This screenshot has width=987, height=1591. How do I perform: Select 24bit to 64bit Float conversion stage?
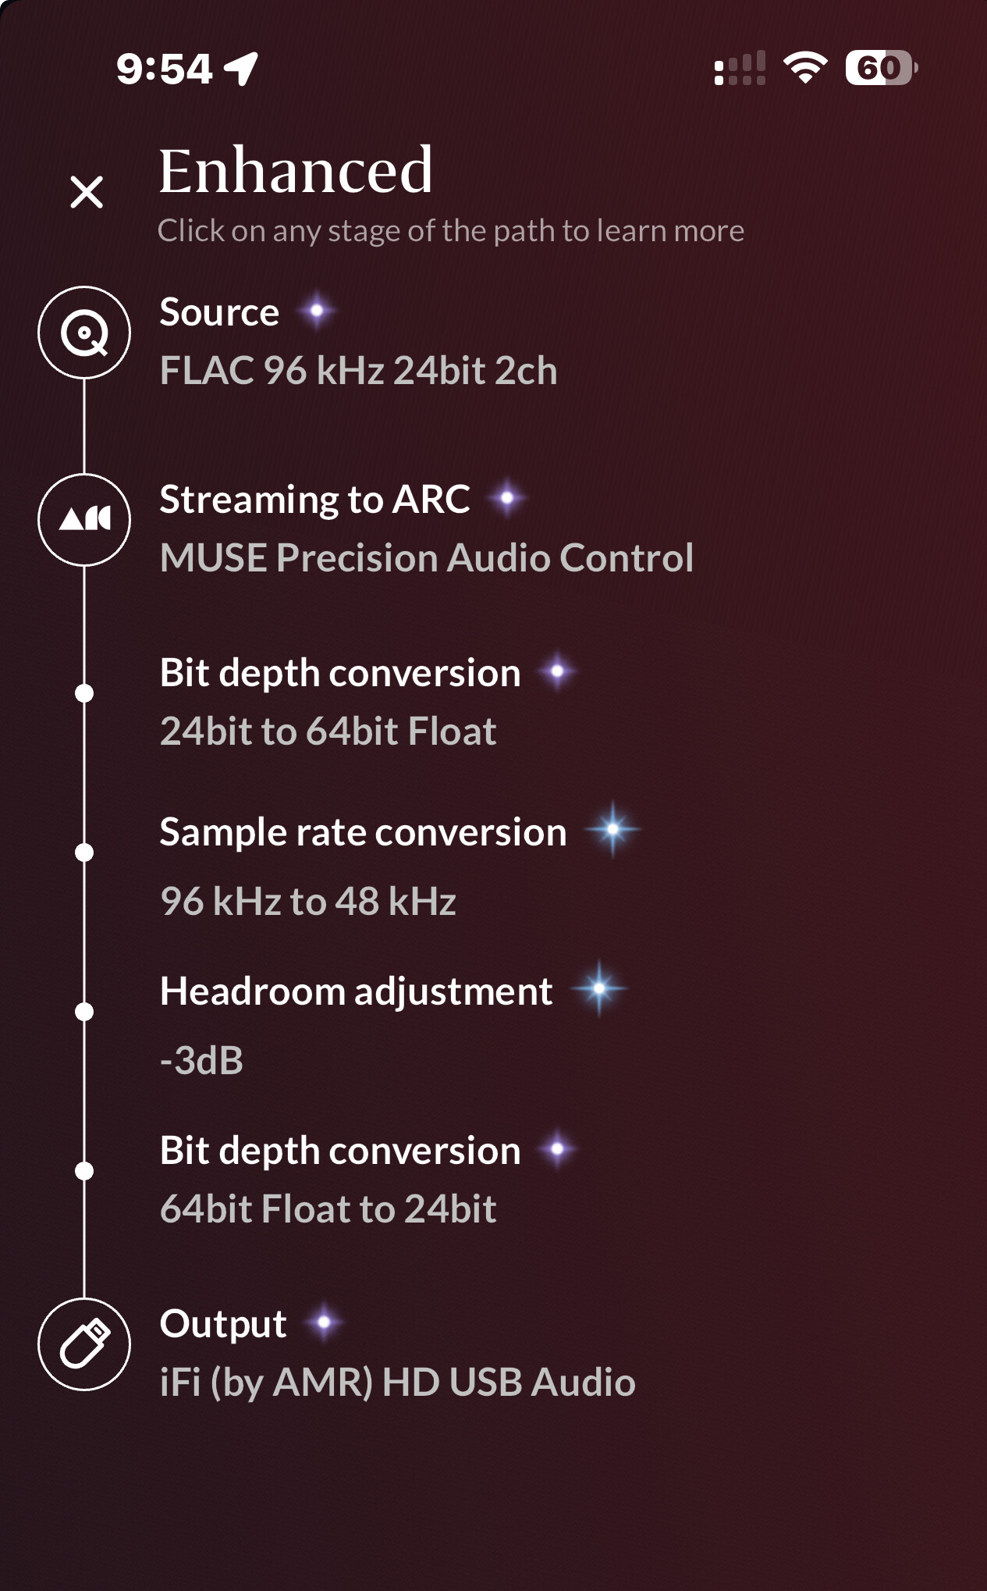click(340, 701)
